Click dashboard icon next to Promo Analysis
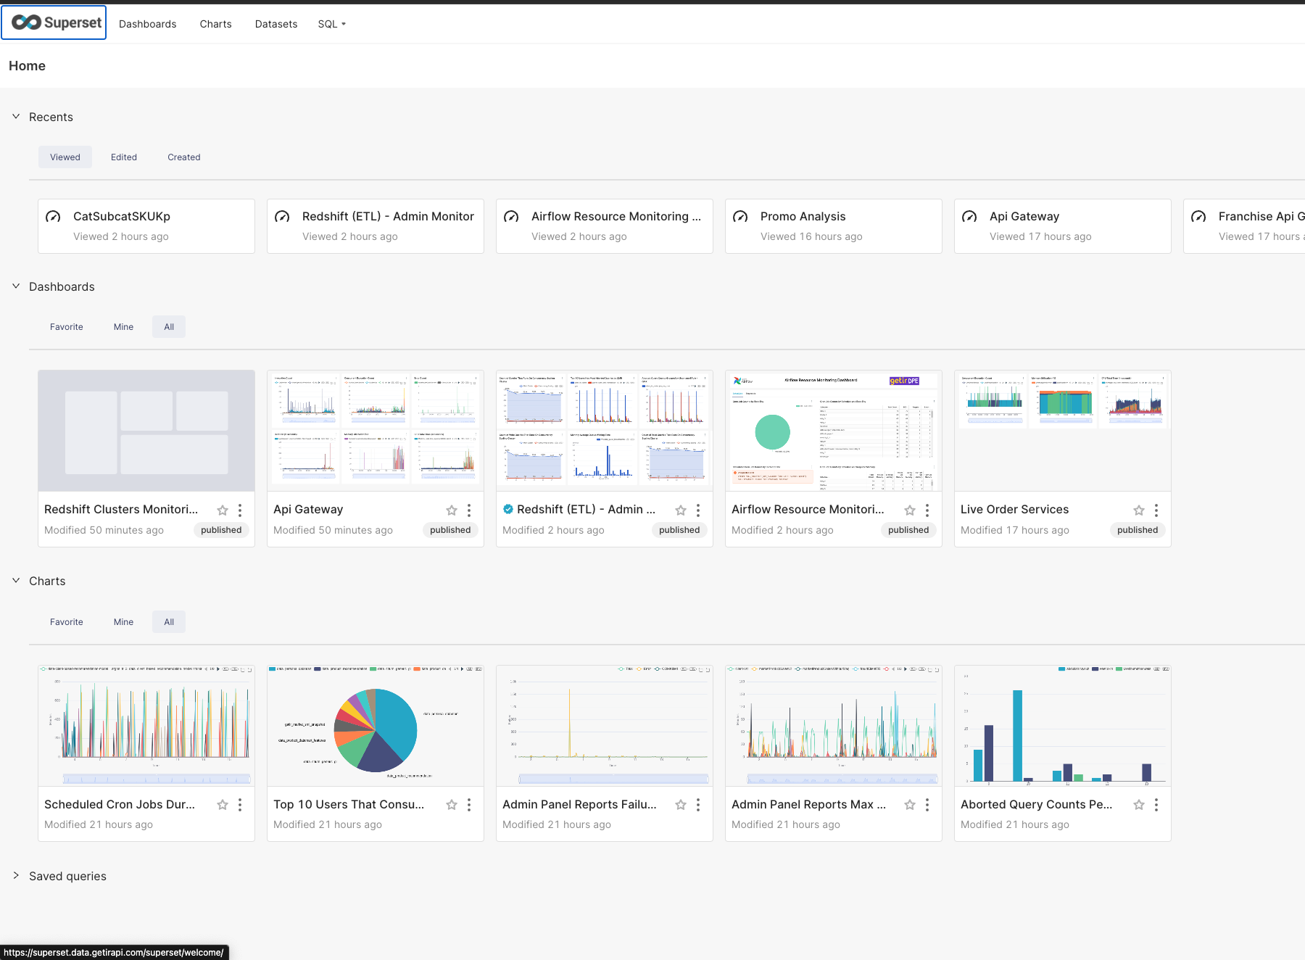The width and height of the screenshot is (1305, 960). [740, 217]
